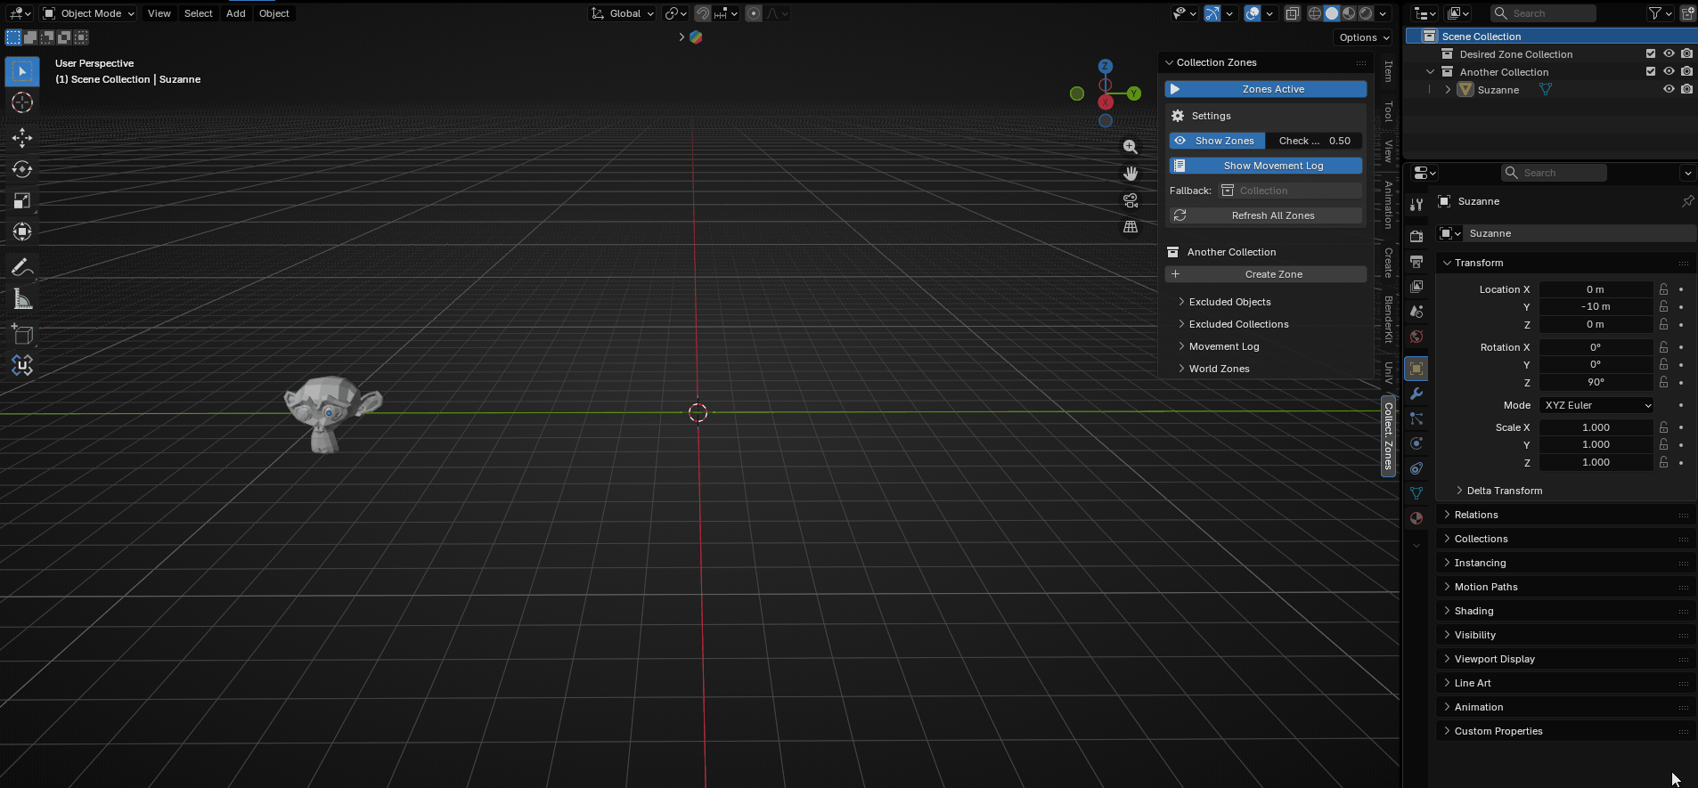Toggle the Zones Active button
Viewport: 1698px width, 788px height.
tap(1266, 89)
